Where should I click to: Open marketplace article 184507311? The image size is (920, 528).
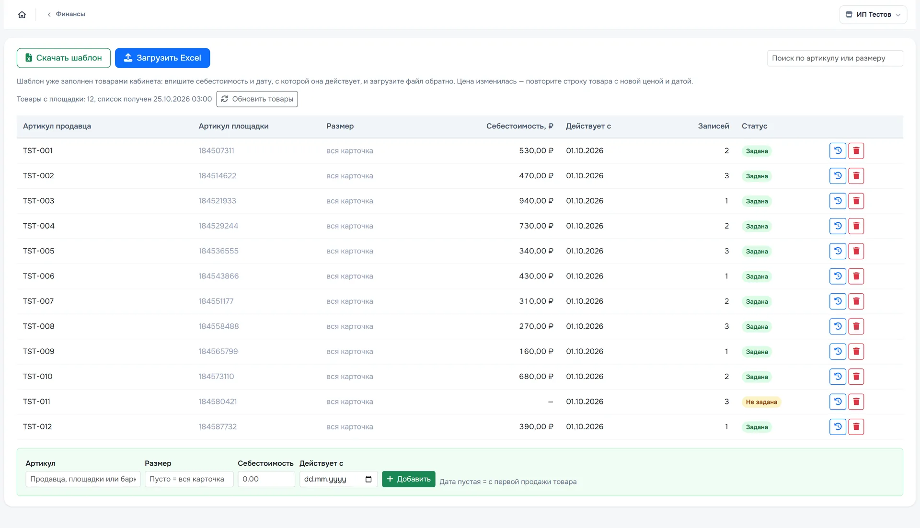coord(217,151)
